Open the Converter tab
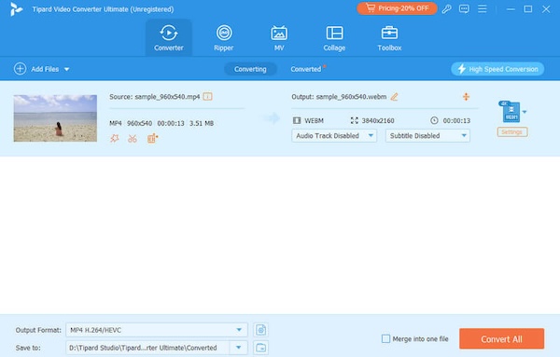560x357 pixels. pyautogui.click(x=169, y=38)
